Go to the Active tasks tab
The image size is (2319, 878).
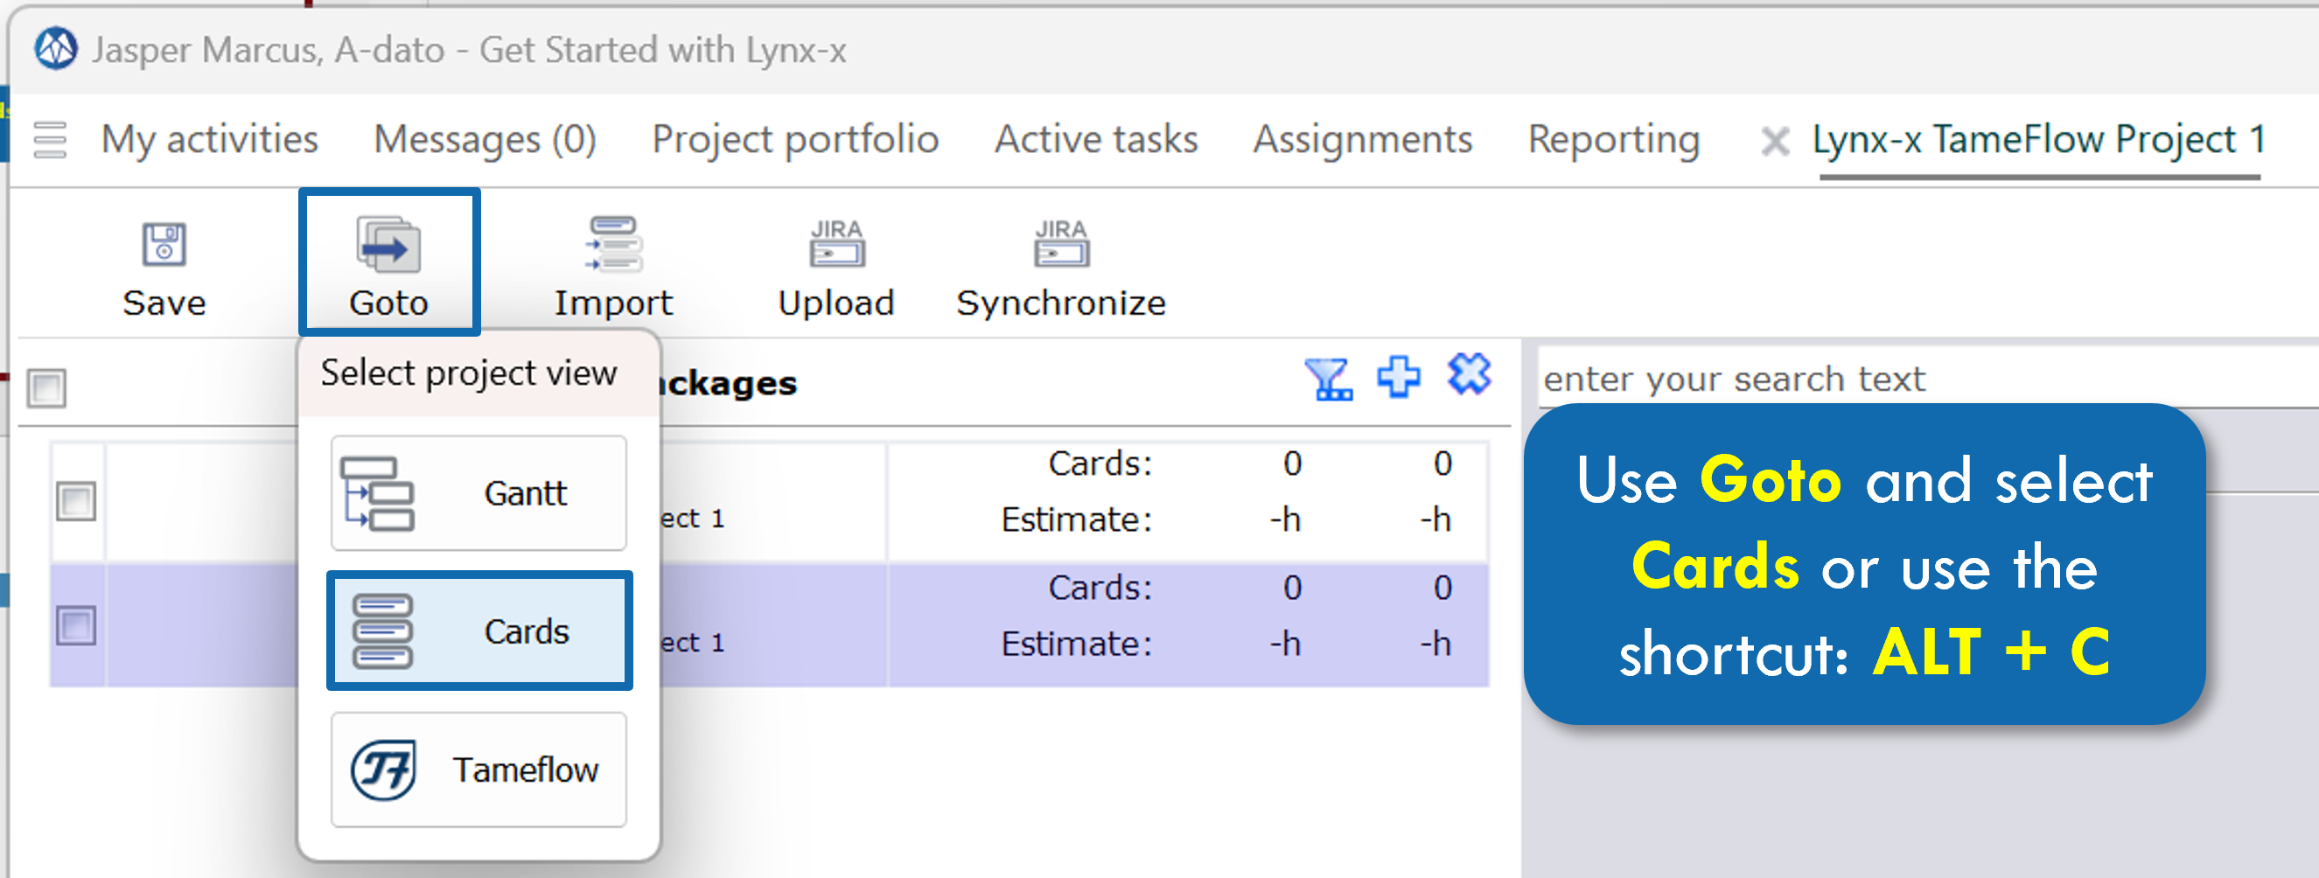click(1095, 139)
